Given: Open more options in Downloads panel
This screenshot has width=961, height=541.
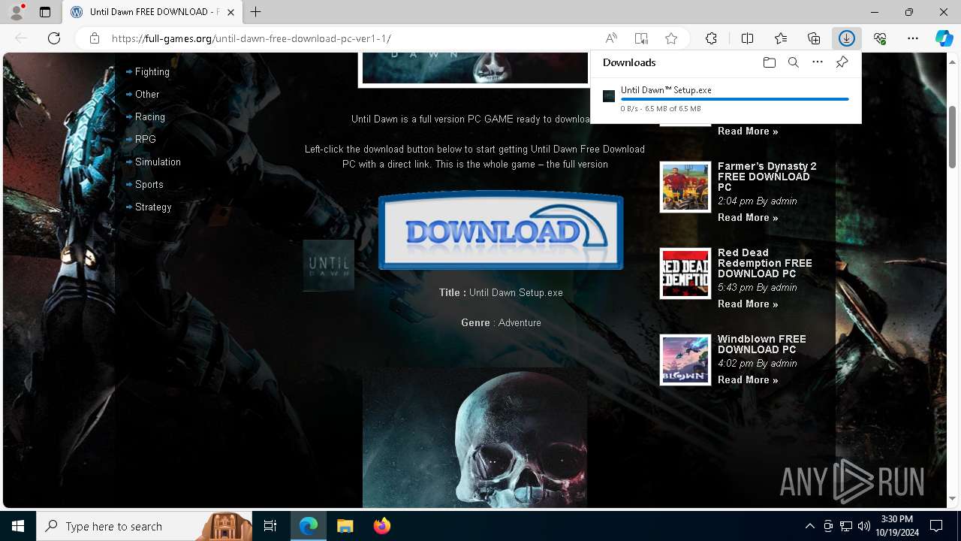Looking at the screenshot, I should [818, 62].
